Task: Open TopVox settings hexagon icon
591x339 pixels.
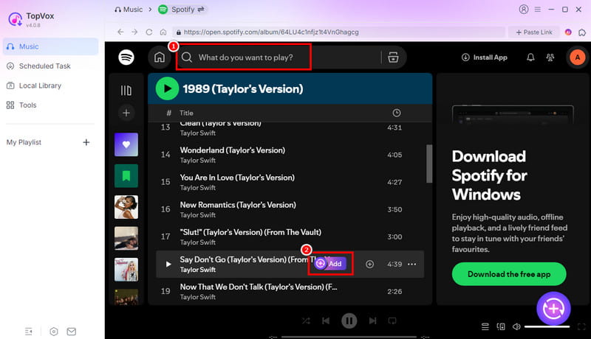Action: tap(54, 332)
